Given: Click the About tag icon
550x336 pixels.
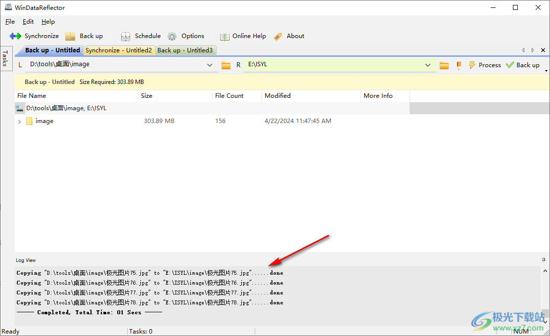Looking at the screenshot, I should 278,36.
